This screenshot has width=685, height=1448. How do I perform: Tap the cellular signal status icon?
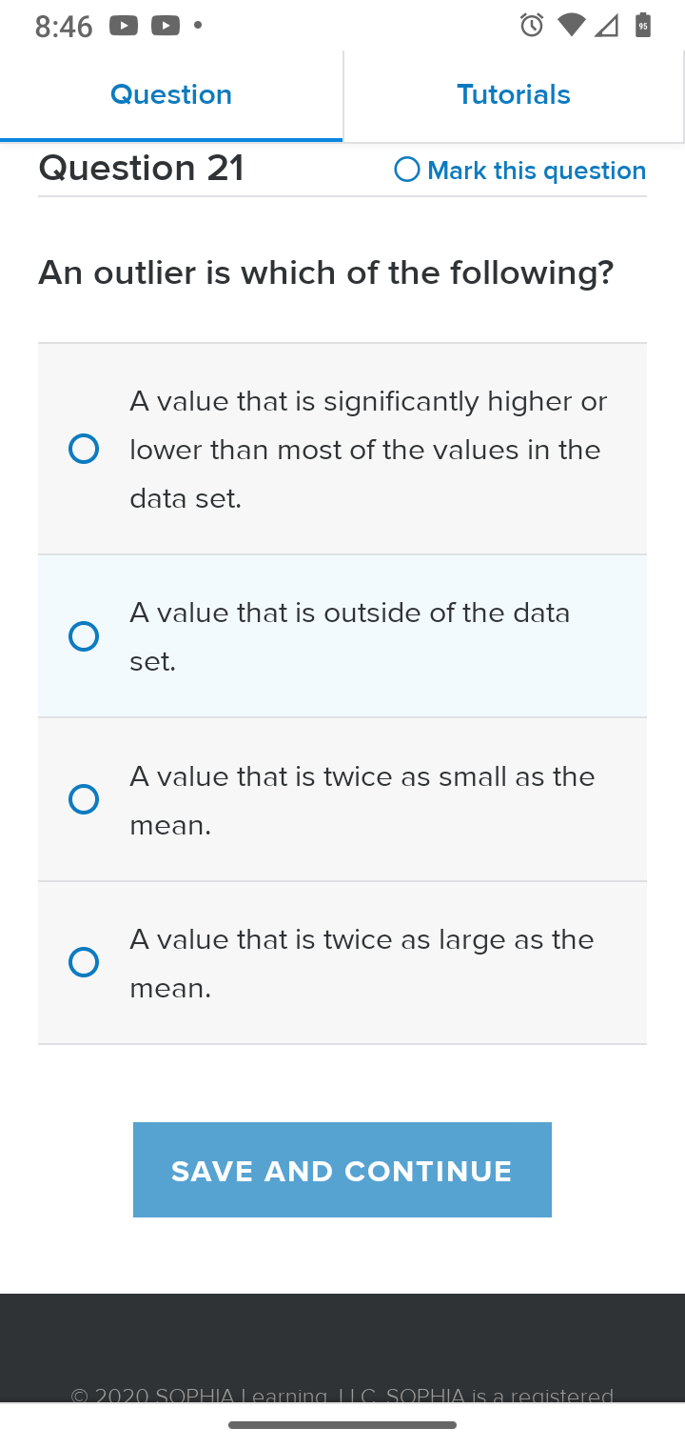(x=606, y=26)
